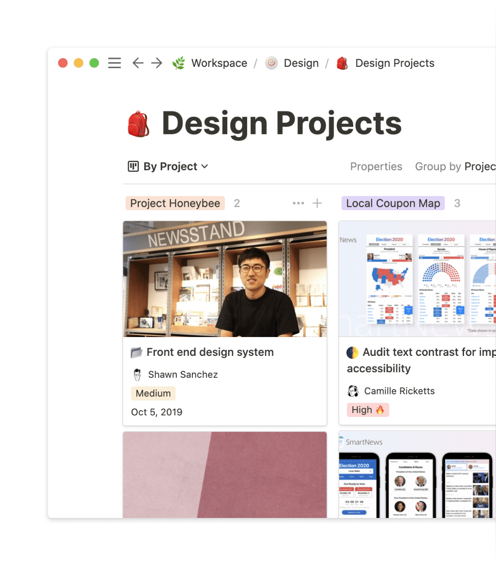Click the spiral icon next to Design breadcrumb
This screenshot has height=566, width=496.
pos(272,63)
